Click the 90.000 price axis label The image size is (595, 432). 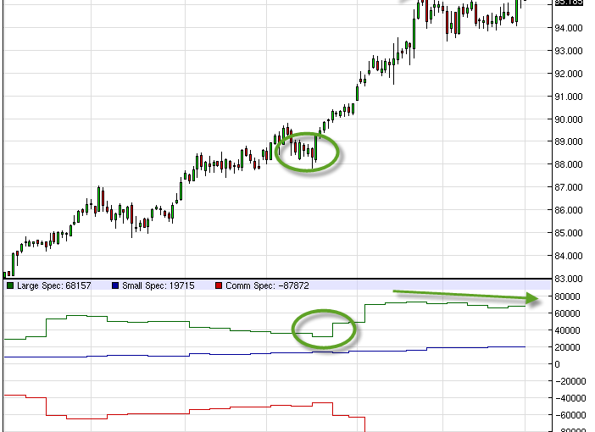569,119
